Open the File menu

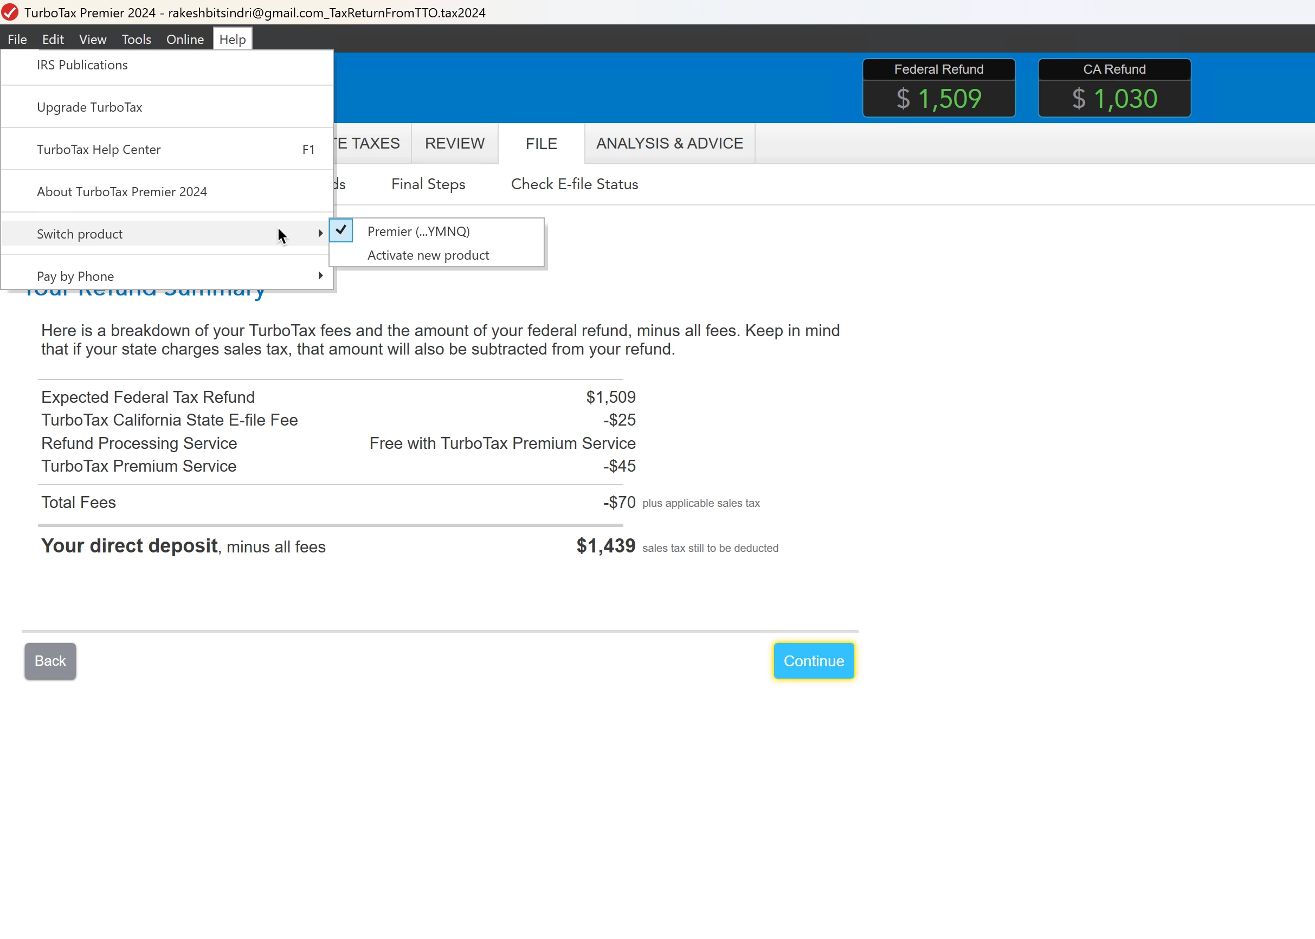tap(17, 40)
